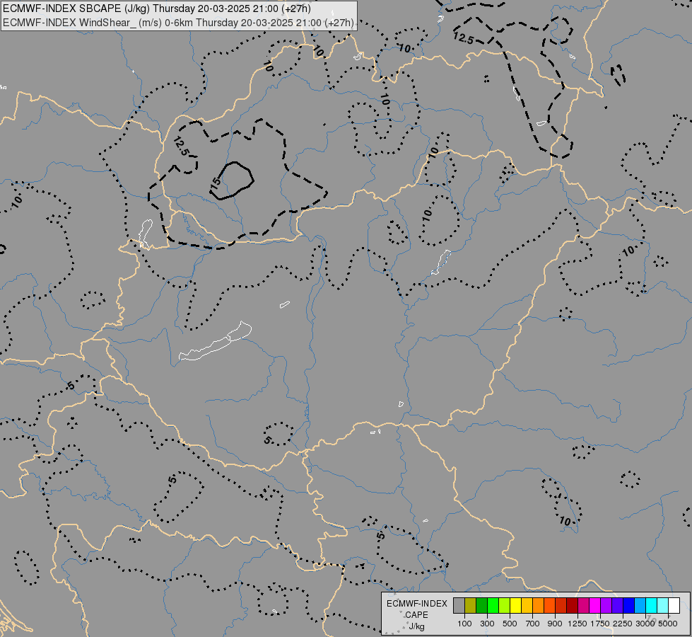Image resolution: width=692 pixels, height=637 pixels.
Task: Click the 1250 legend tick label
Action: (x=577, y=624)
